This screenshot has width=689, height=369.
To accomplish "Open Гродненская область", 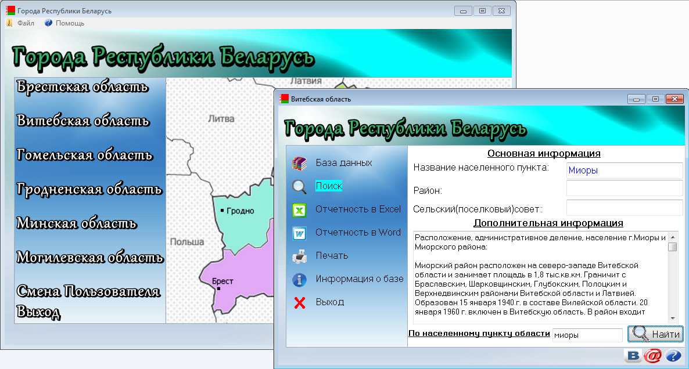I will coord(89,189).
